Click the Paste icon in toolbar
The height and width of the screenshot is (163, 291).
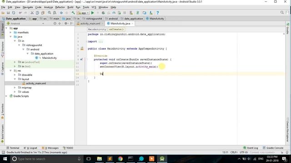click(x=43, y=13)
